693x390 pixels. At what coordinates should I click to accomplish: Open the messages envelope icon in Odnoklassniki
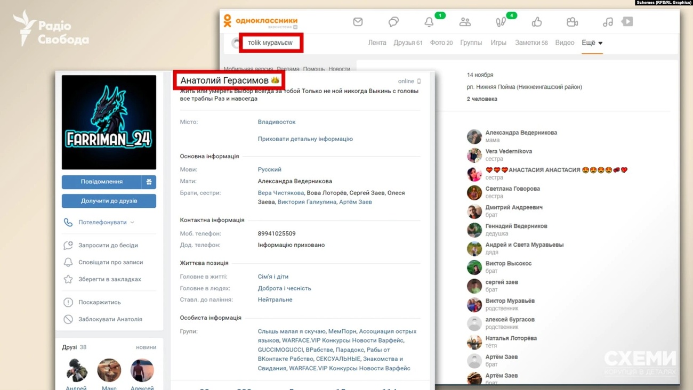358,22
